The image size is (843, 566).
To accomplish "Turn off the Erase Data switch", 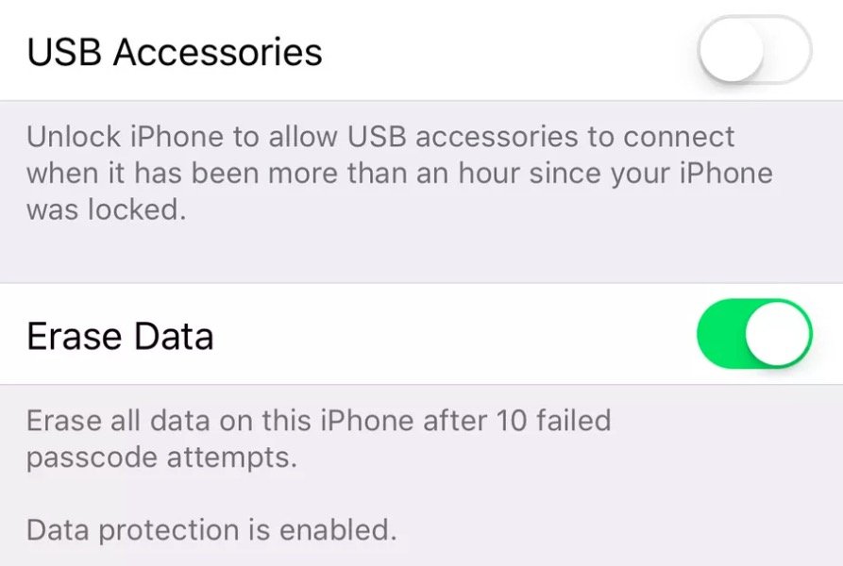I will coord(755,334).
